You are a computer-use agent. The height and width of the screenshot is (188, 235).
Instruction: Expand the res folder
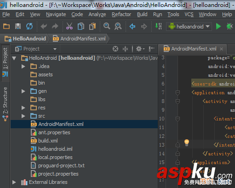(x=23, y=108)
